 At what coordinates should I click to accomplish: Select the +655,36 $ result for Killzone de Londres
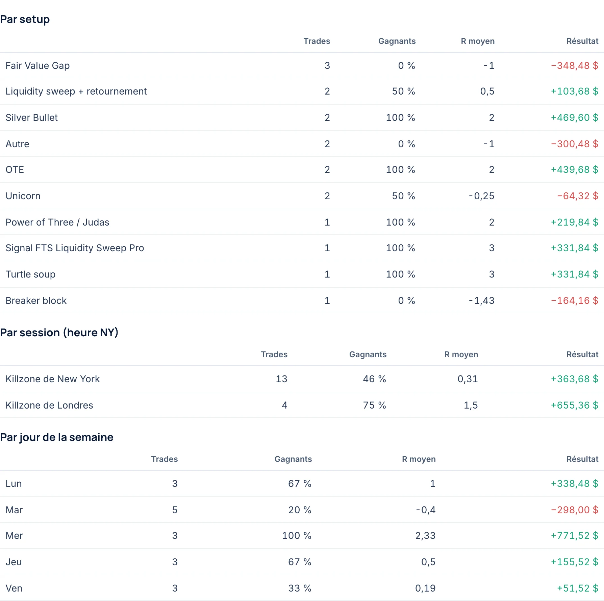tap(575, 405)
